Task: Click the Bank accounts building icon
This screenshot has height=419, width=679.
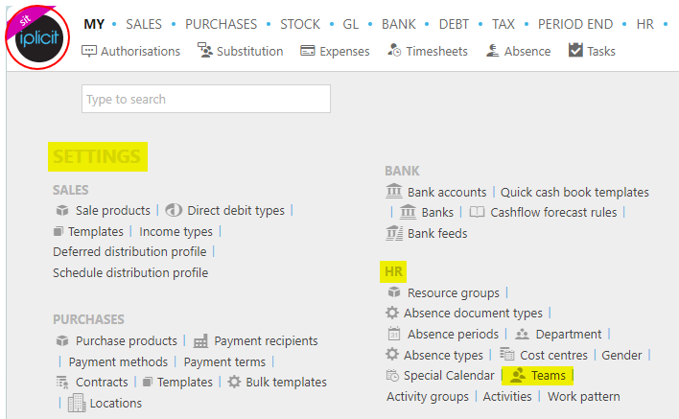Action: click(x=394, y=192)
